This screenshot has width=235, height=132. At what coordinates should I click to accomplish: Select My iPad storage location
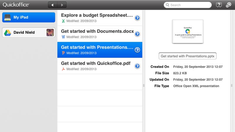pyautogui.click(x=28, y=17)
